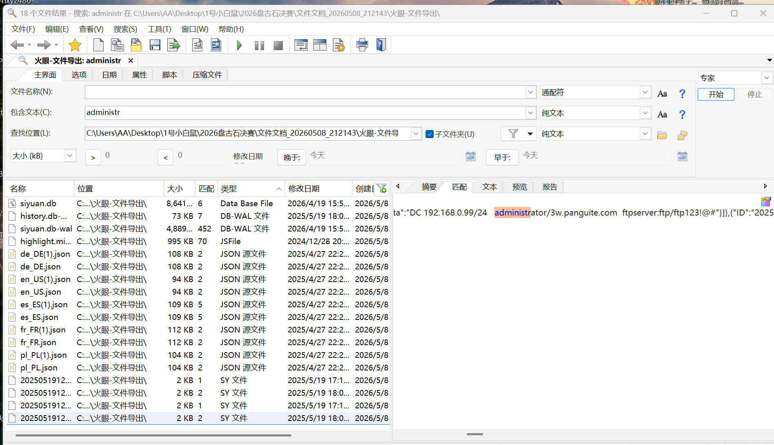This screenshot has height=445, width=774.
Task: Open help via the toolbar question-mark book icon
Action: point(381,45)
